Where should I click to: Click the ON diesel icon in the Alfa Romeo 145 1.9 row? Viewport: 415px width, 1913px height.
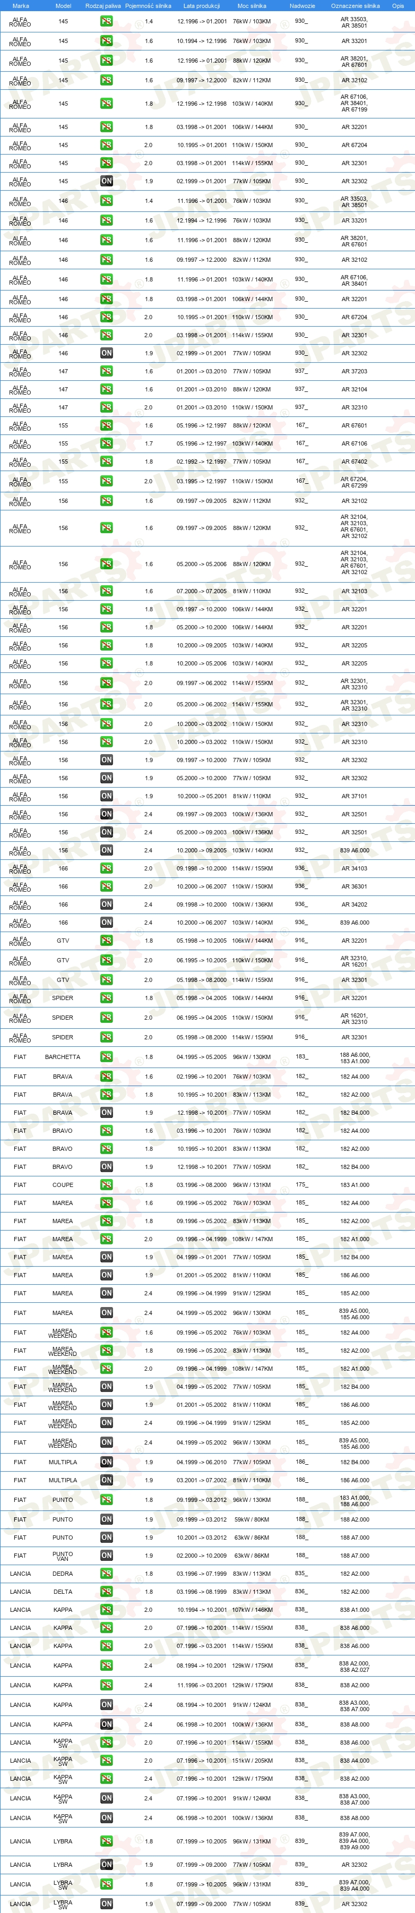coord(106,181)
